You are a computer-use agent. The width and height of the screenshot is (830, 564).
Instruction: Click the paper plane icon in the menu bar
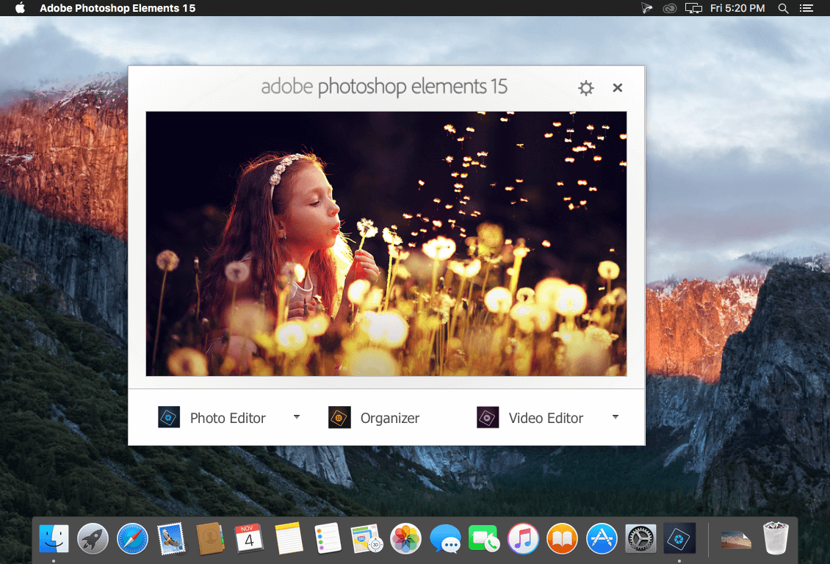coord(646,8)
